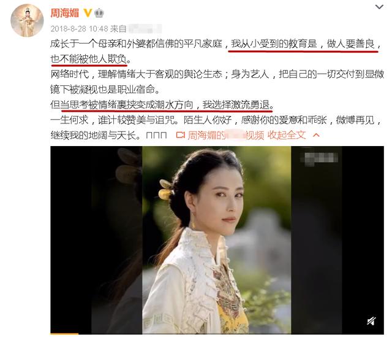The height and width of the screenshot is (337, 392).
Task: Play the embedded video
Action: [217, 240]
